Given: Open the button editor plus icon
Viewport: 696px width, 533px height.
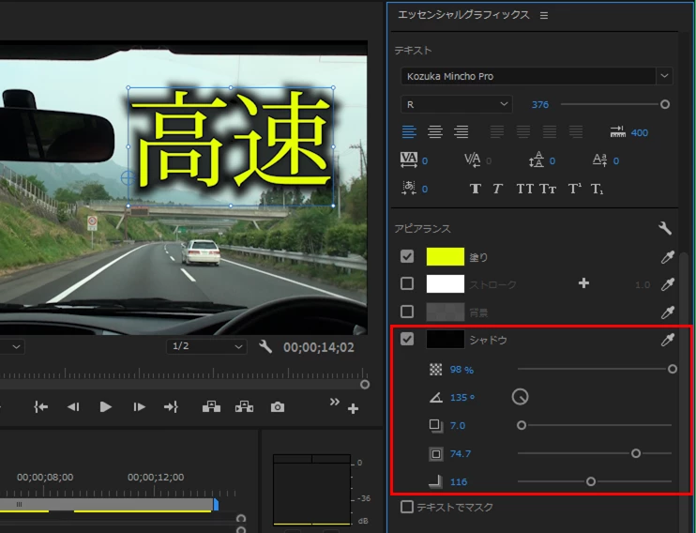Looking at the screenshot, I should pos(353,408).
